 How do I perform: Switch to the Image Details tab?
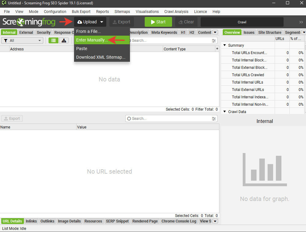coord(69,221)
